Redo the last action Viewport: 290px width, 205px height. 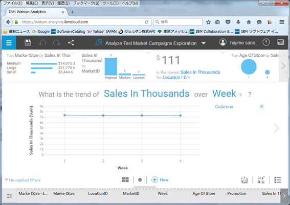(x=57, y=43)
